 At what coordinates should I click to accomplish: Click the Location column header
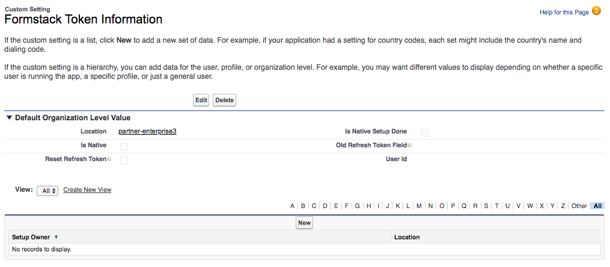click(x=407, y=238)
